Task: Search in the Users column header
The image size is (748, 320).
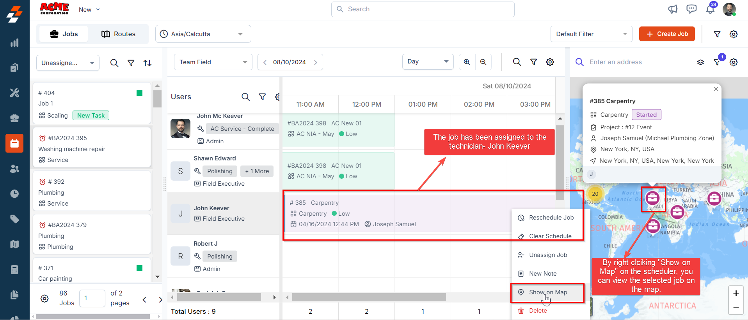Action: 245,97
